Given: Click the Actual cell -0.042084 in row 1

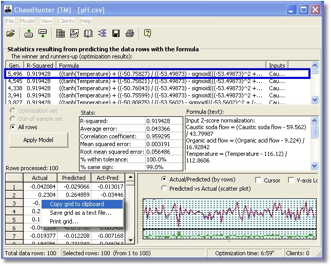Looking at the screenshot, I should (40, 187).
